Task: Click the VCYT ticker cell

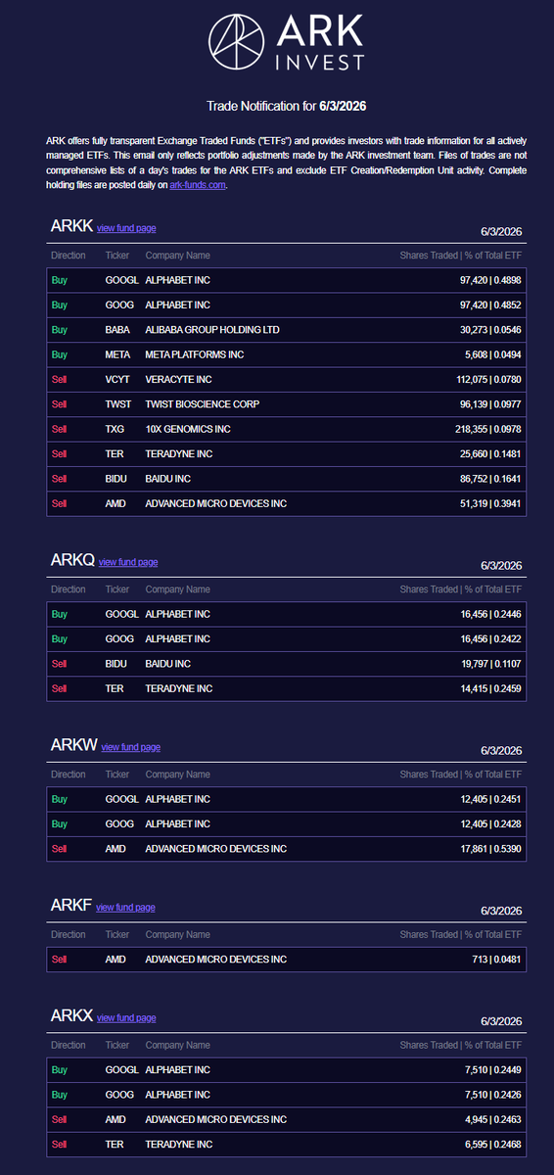Action: (x=117, y=379)
